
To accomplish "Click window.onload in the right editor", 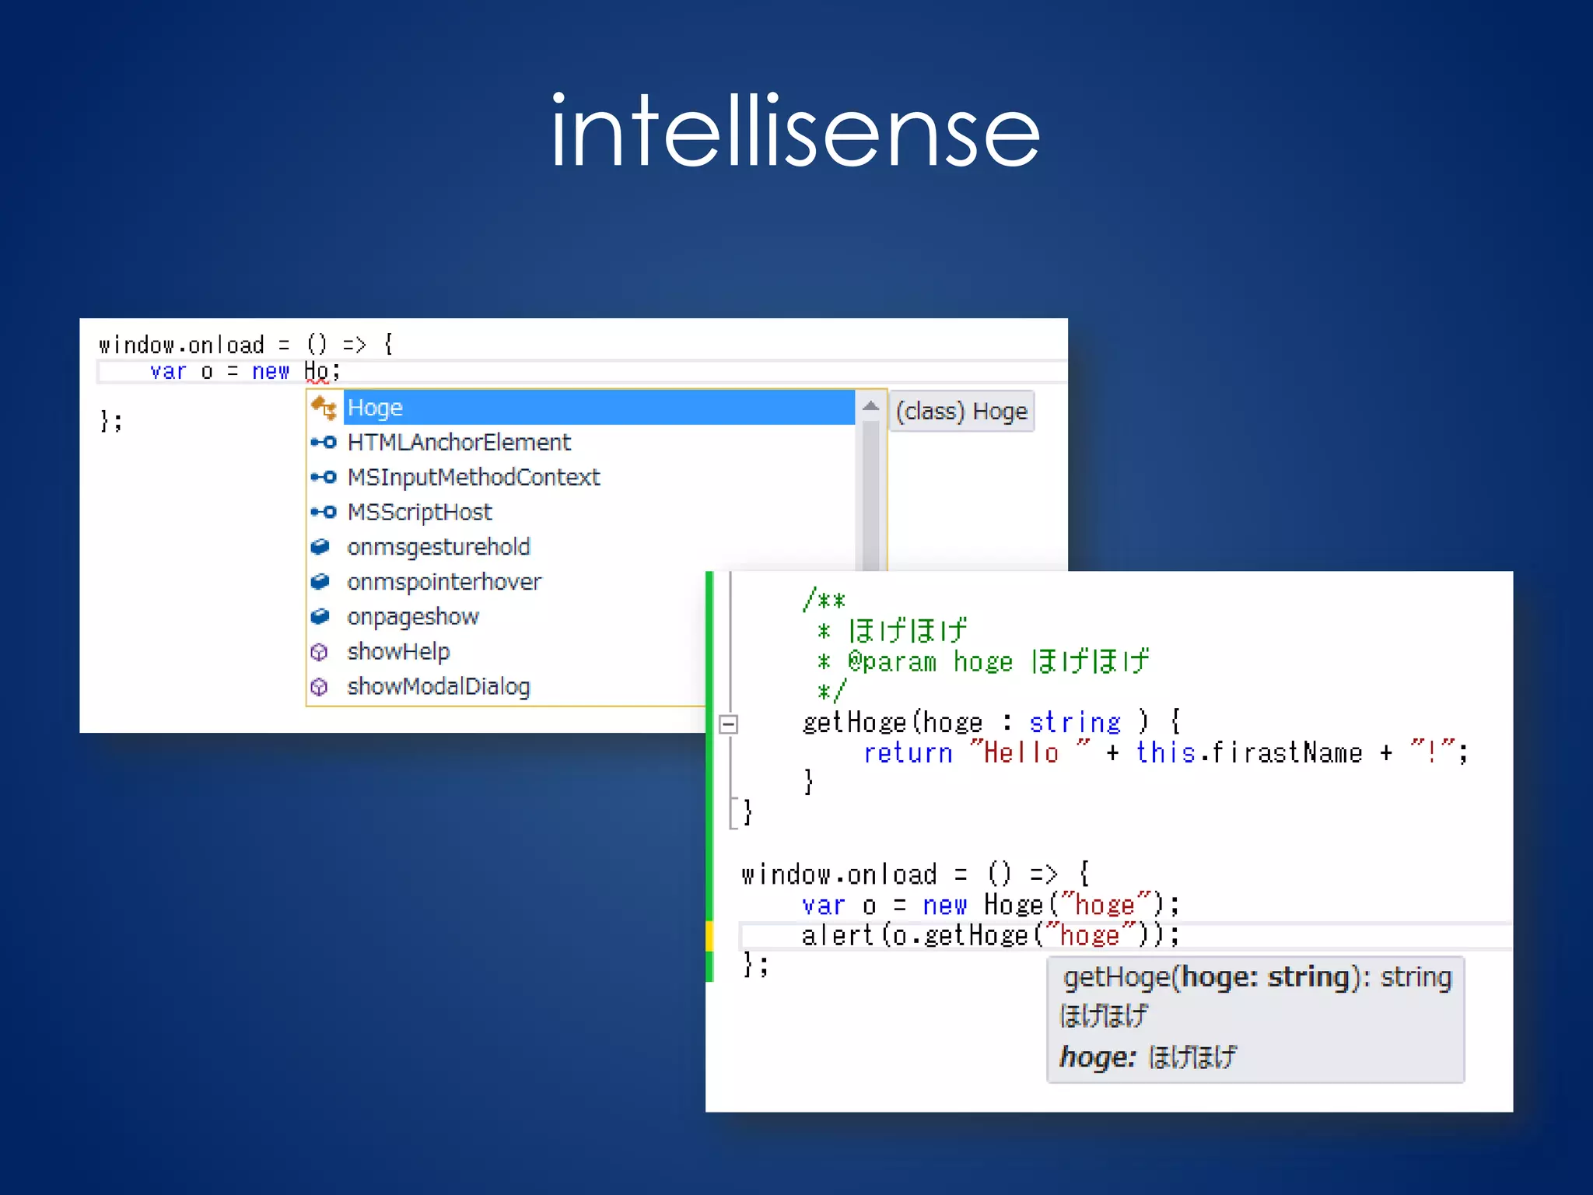I will pos(839,874).
